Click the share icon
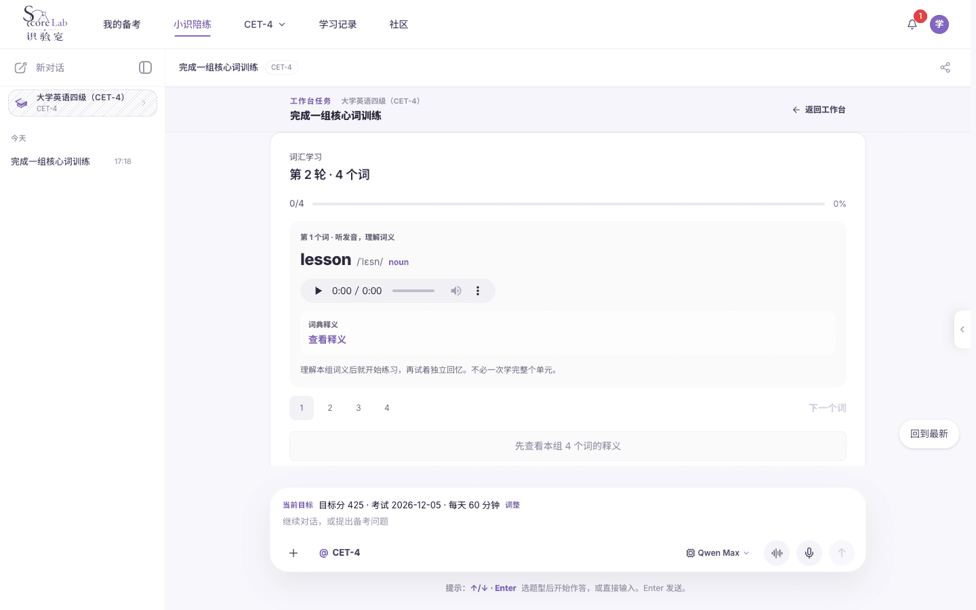 945,68
